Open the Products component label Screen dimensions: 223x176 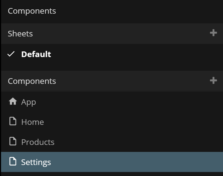point(38,142)
